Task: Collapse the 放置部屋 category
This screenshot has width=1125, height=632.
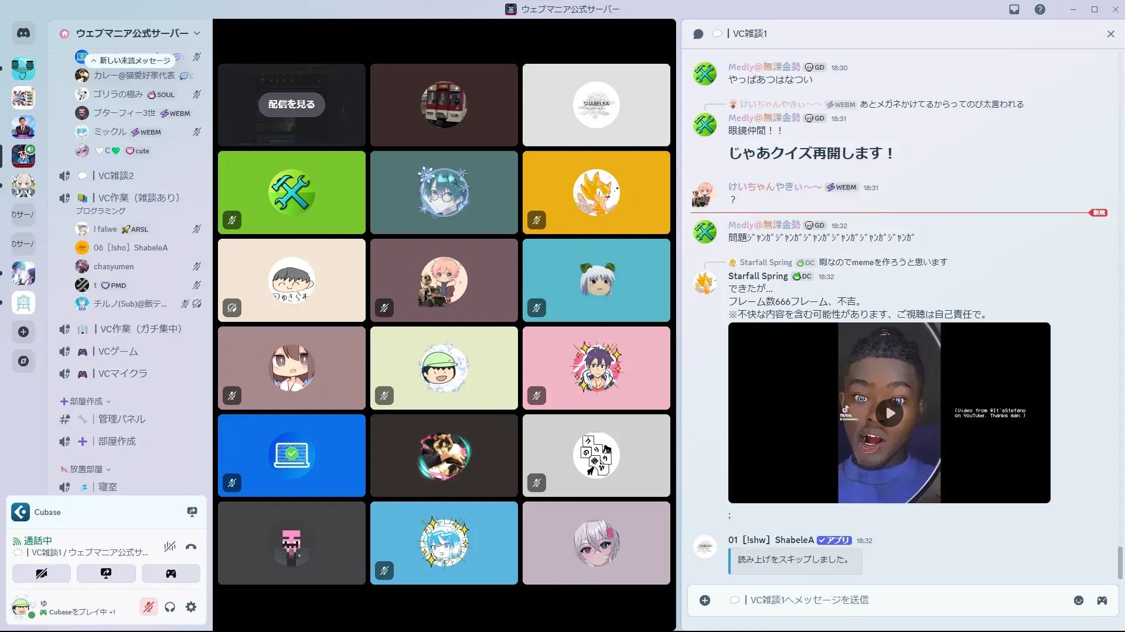Action: (86, 469)
